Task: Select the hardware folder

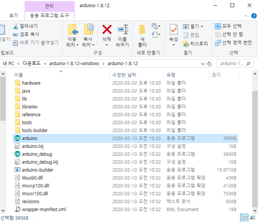Action: click(125, 83)
